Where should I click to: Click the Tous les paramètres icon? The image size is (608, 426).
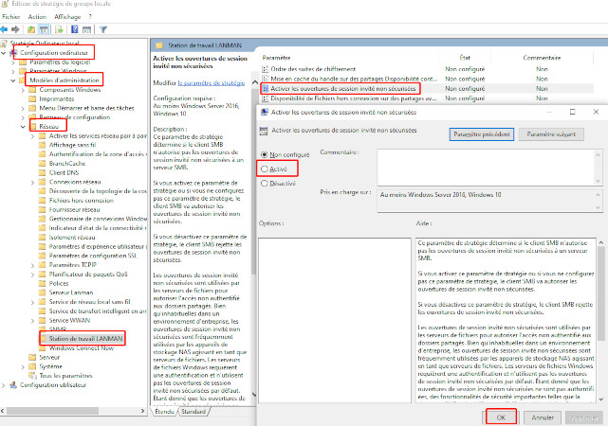point(32,376)
